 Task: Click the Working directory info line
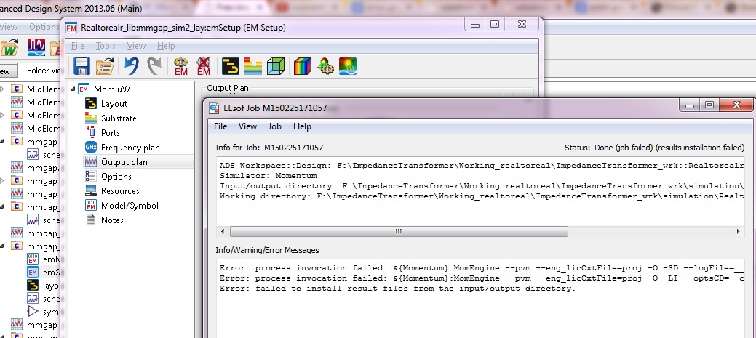pos(481,196)
